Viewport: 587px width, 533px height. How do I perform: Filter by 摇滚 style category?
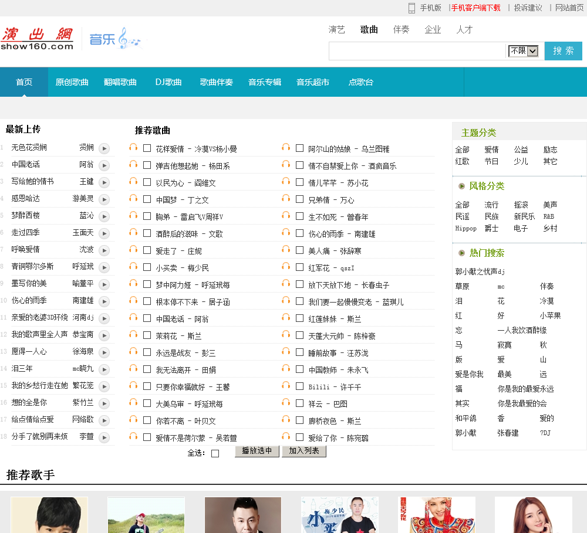tap(521, 205)
